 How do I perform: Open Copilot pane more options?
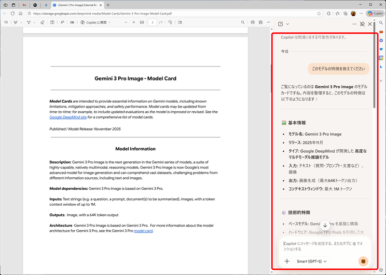pyautogui.click(x=354, y=24)
